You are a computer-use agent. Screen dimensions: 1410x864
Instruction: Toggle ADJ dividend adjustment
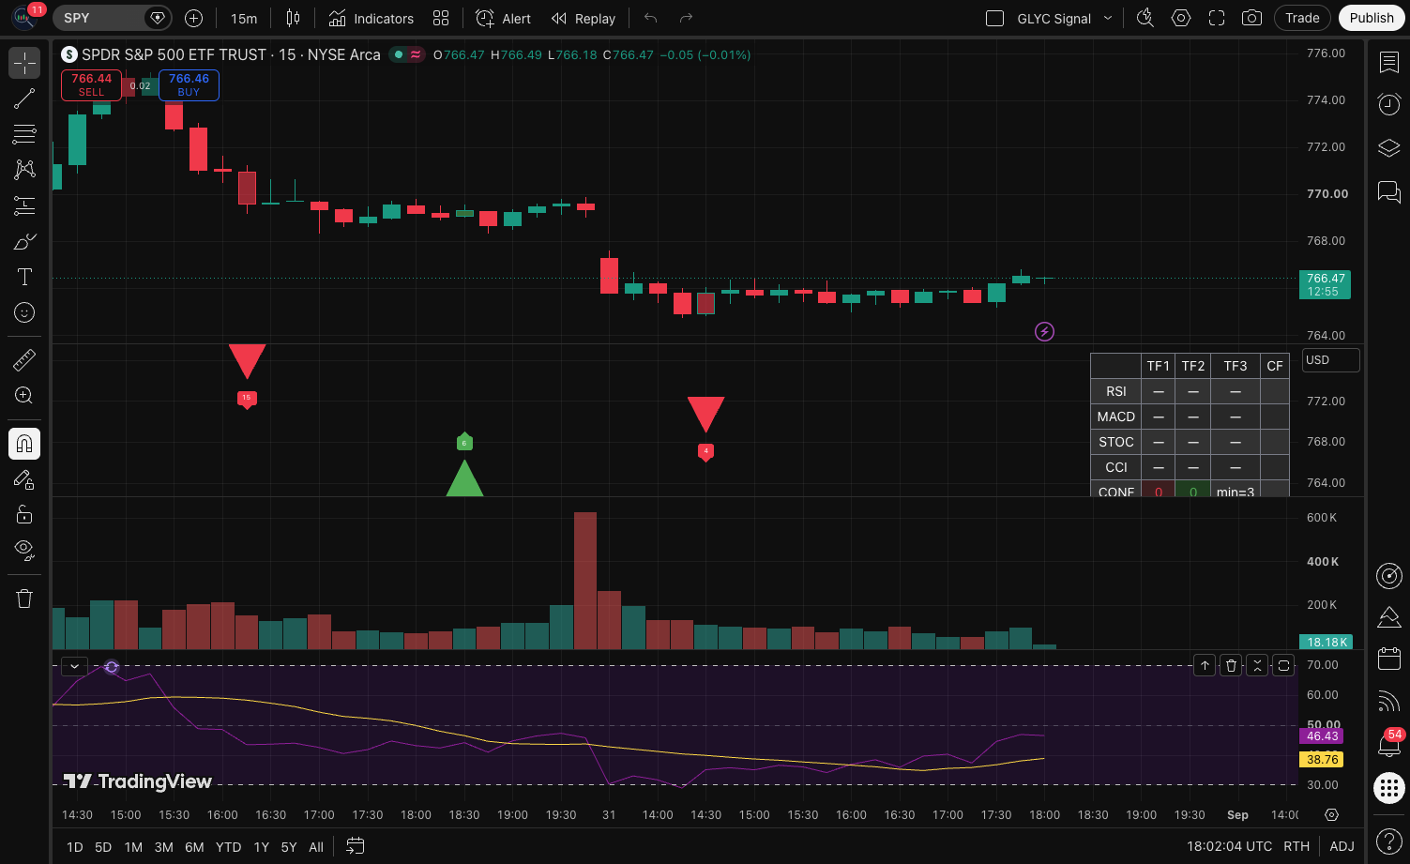[1342, 846]
